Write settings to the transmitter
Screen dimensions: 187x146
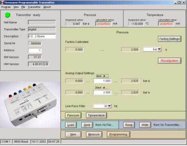145,125
